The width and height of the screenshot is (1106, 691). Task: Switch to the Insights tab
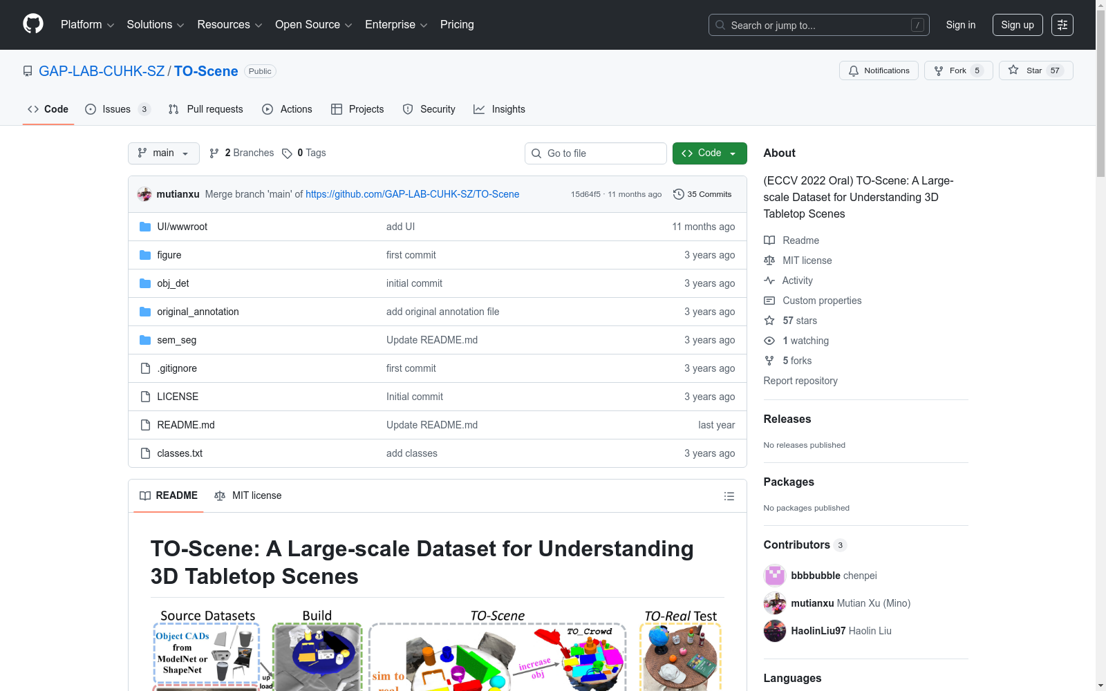(499, 109)
